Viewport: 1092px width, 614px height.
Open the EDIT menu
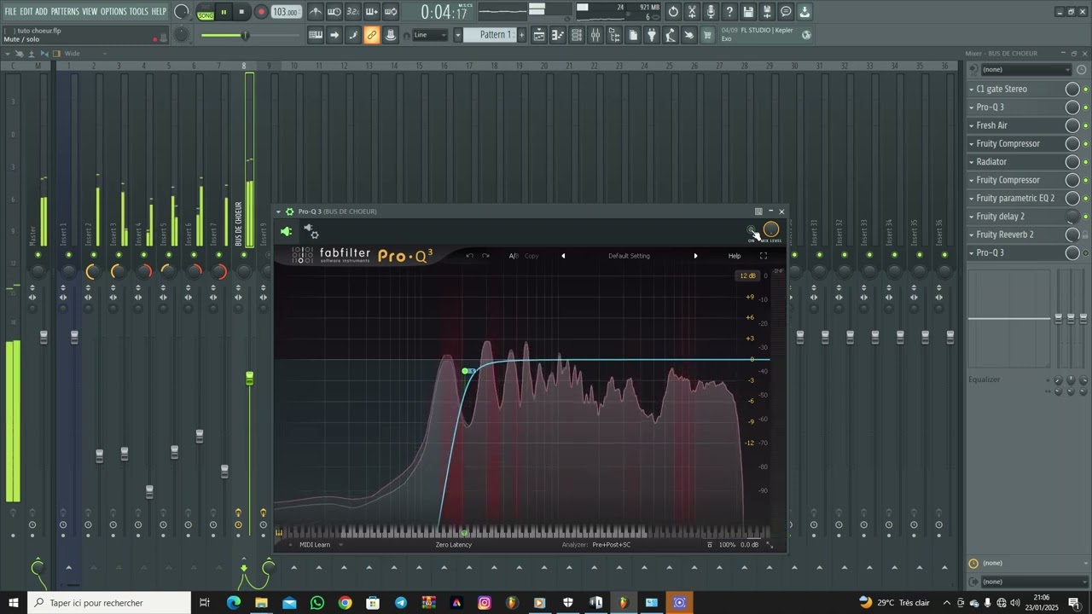point(26,12)
